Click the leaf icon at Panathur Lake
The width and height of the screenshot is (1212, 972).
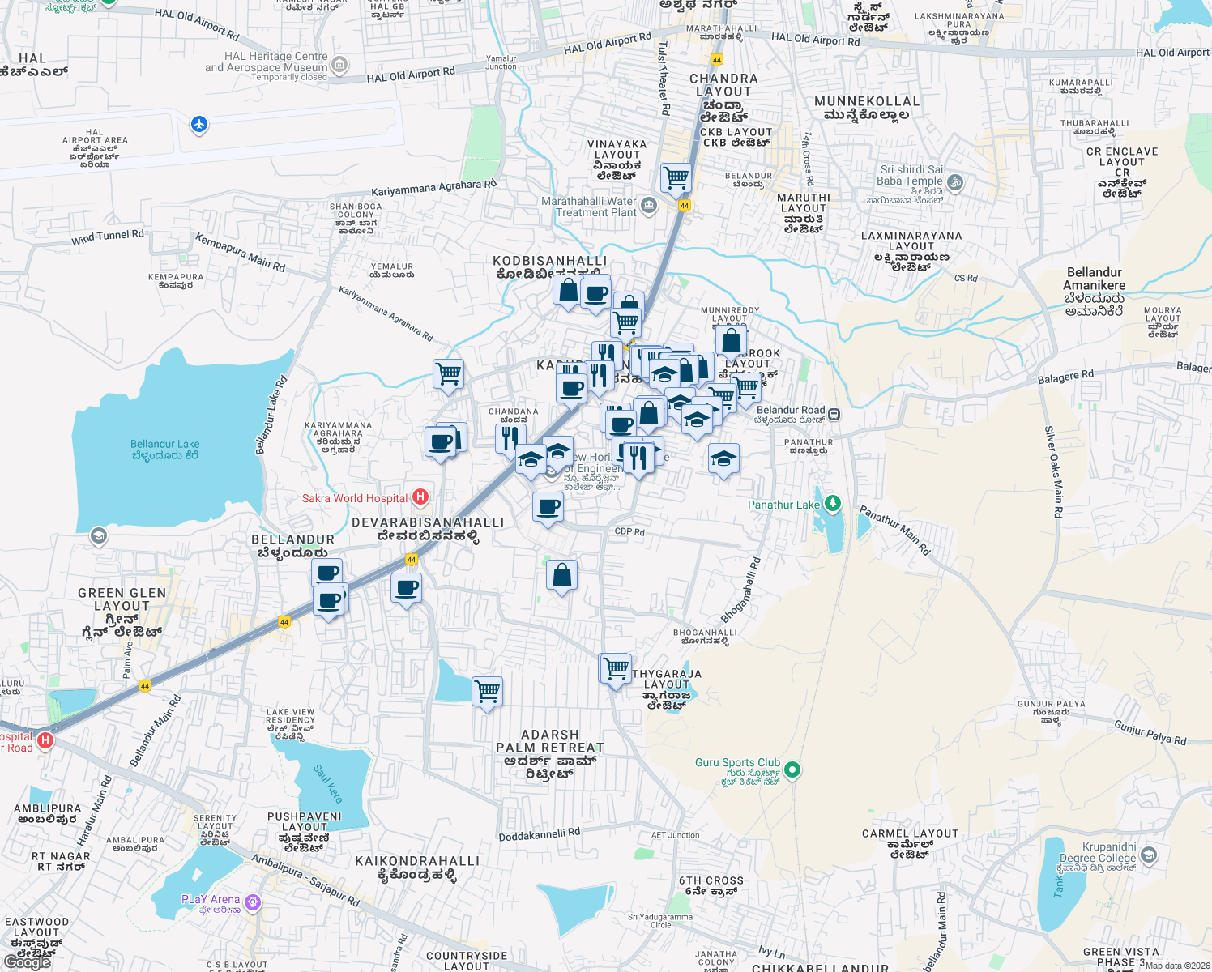[x=834, y=502]
